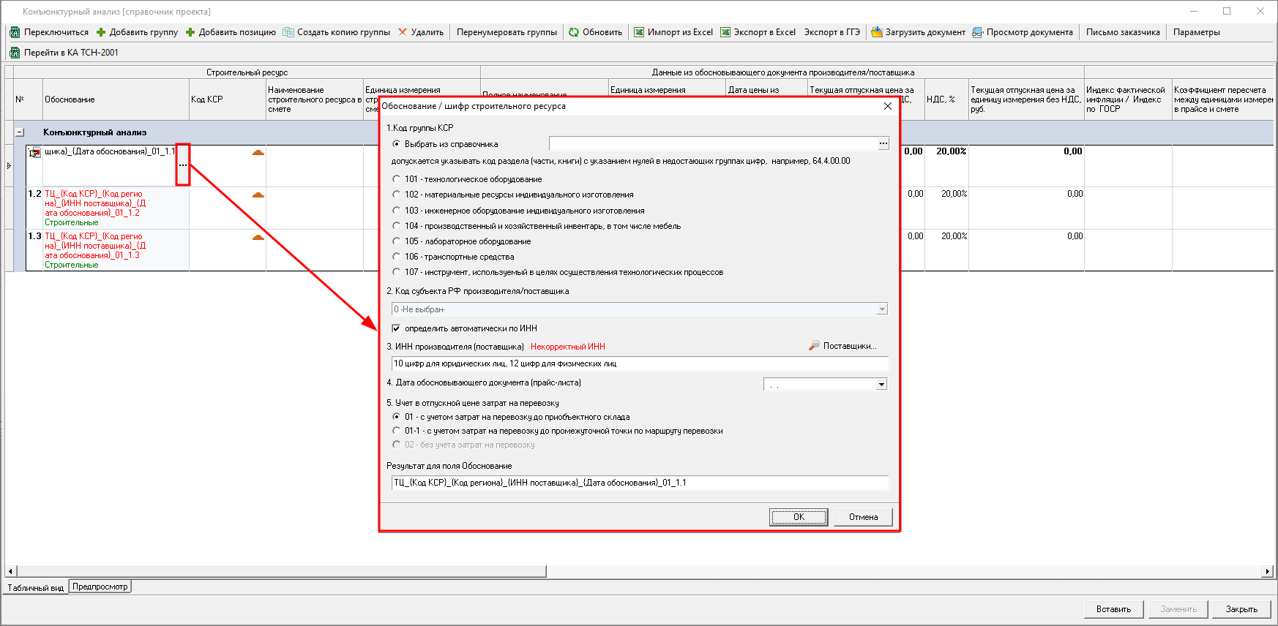The height and width of the screenshot is (626, 1278).
Task: Click the 'Добавить позицию' plus icon
Action: pos(190,32)
